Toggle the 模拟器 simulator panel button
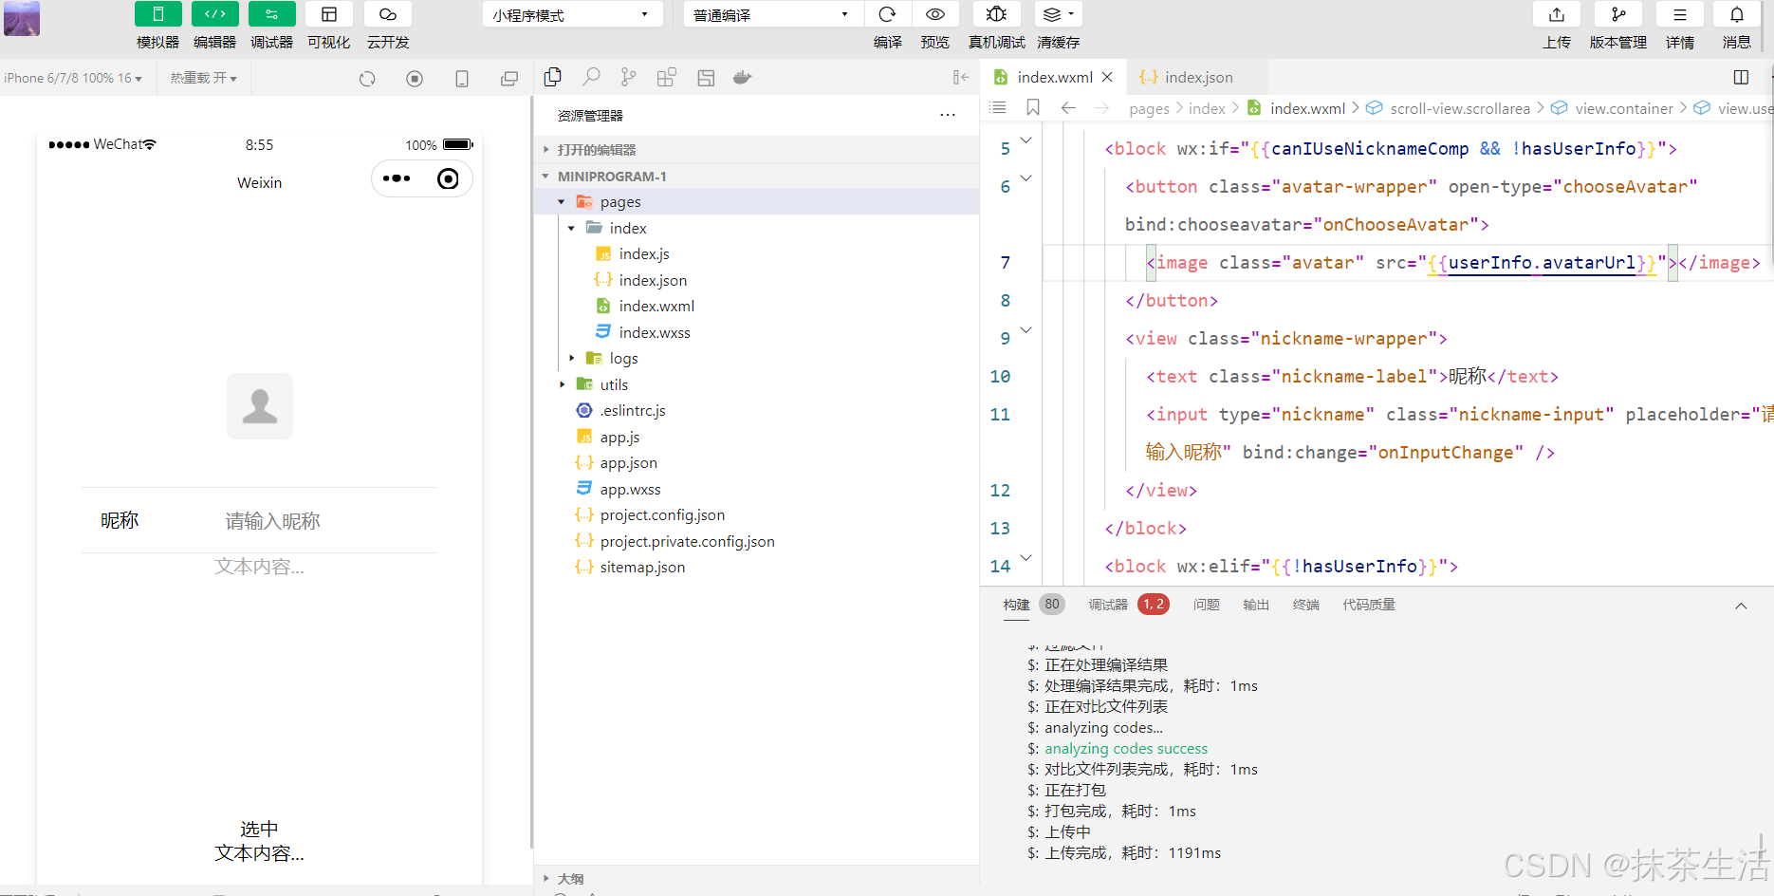 [x=158, y=14]
